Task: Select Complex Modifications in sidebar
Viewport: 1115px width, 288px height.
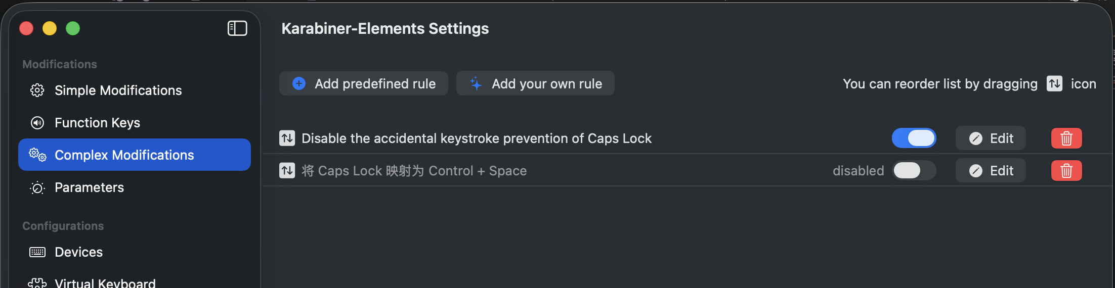Action: click(124, 155)
